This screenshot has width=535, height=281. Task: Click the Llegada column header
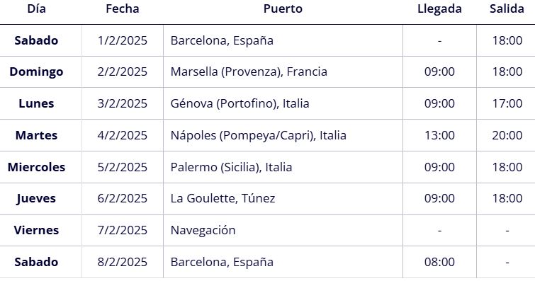click(439, 9)
